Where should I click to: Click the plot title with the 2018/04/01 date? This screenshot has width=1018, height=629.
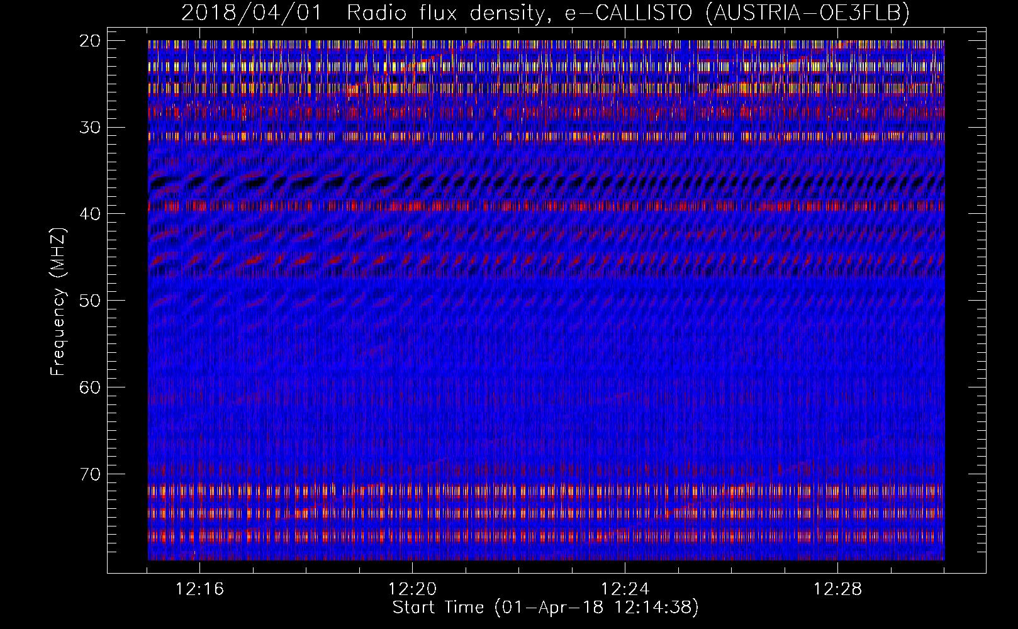click(545, 13)
